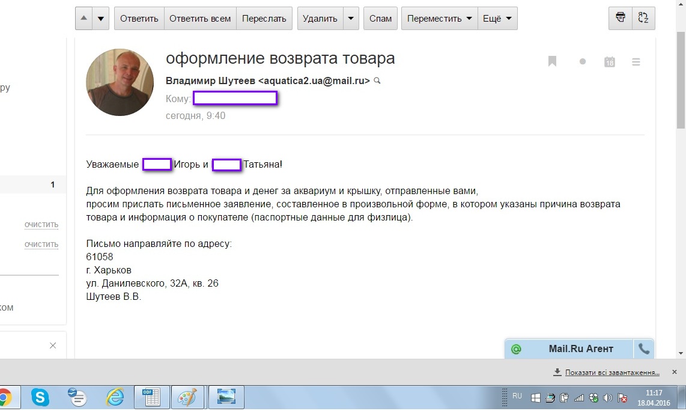Click the translate/encoding icon beside print

pyautogui.click(x=643, y=18)
